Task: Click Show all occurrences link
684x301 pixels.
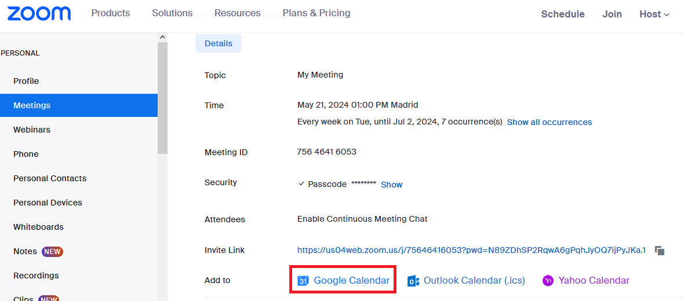Action: coord(550,122)
